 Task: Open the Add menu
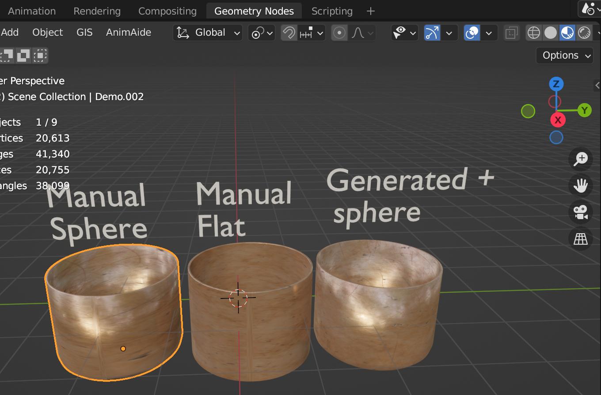(x=10, y=32)
